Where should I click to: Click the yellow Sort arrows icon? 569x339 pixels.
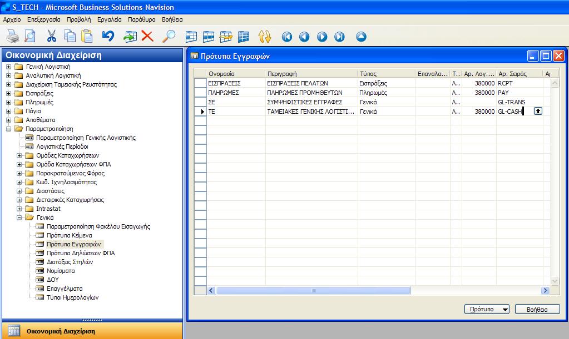tap(265, 37)
